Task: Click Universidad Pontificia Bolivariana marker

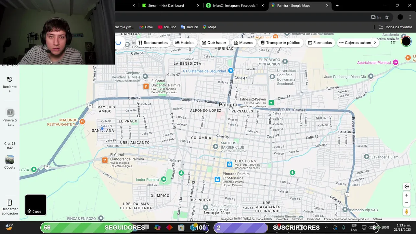Action: tap(272, 76)
